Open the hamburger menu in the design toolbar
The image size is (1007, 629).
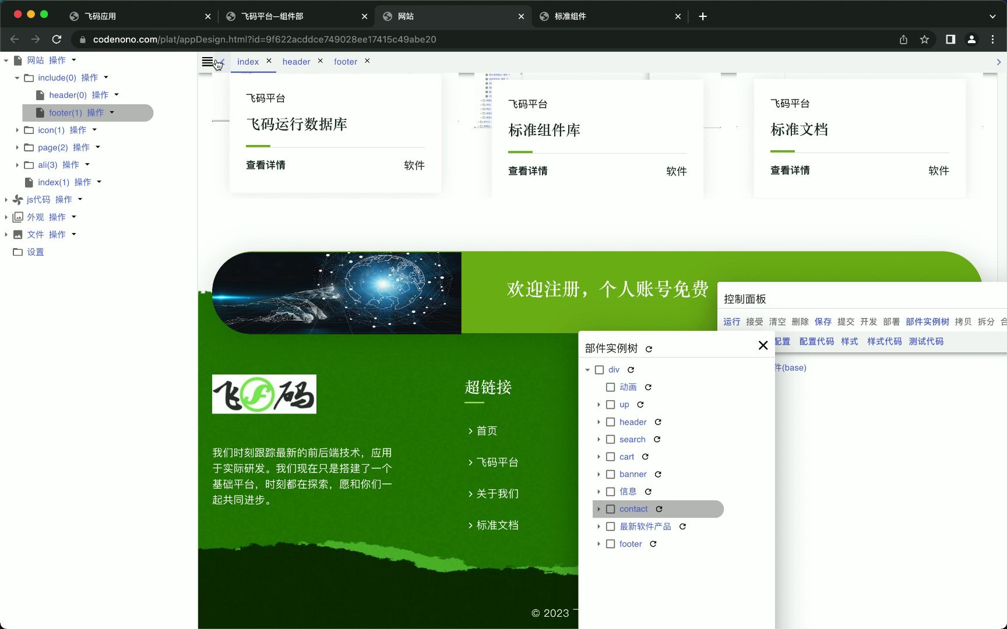(207, 61)
